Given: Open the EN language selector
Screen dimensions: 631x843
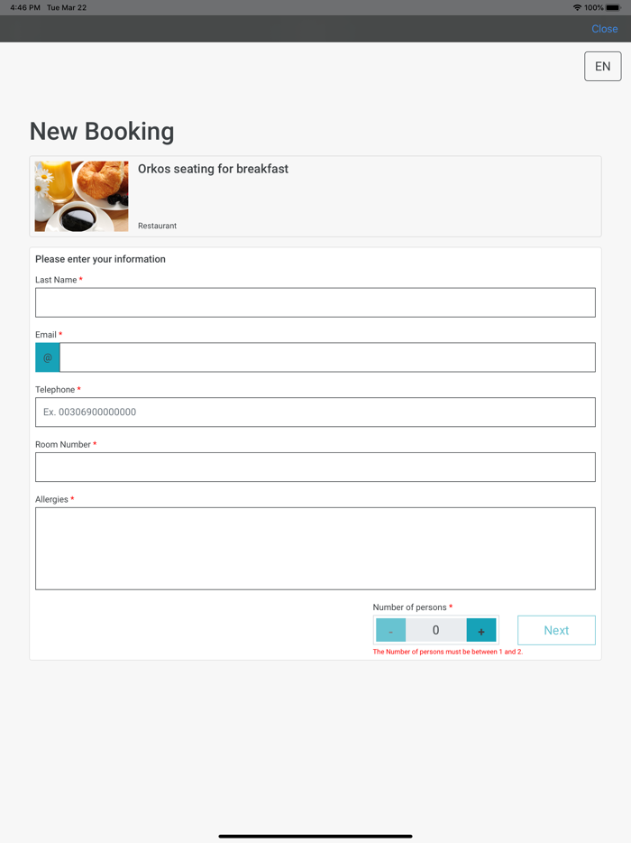Looking at the screenshot, I should click(602, 67).
